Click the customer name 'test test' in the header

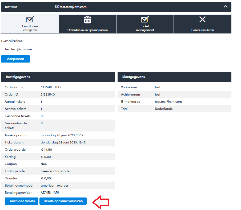point(11,7)
